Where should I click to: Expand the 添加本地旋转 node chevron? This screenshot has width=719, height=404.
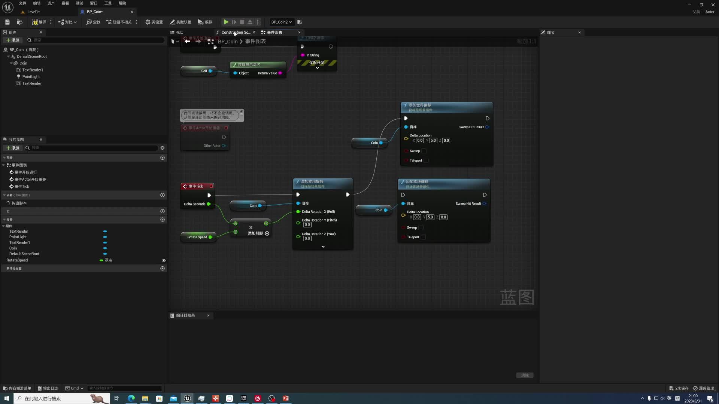point(323,247)
